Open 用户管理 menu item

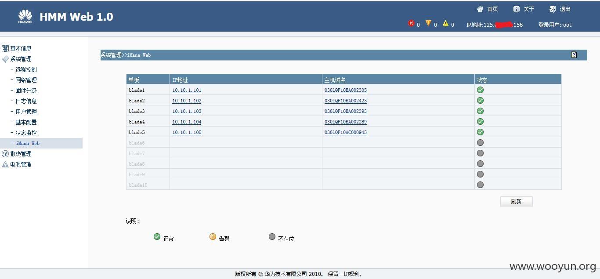click(26, 112)
